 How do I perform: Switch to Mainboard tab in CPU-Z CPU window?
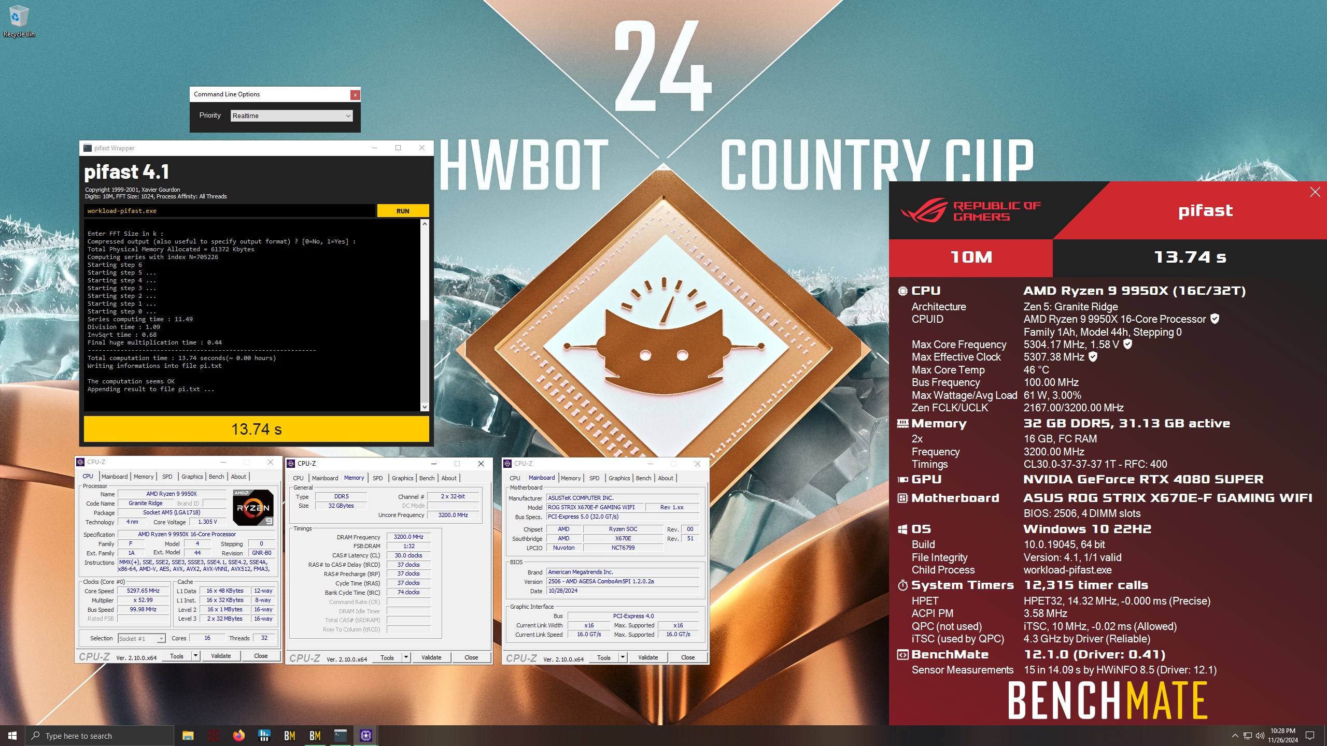point(115,477)
